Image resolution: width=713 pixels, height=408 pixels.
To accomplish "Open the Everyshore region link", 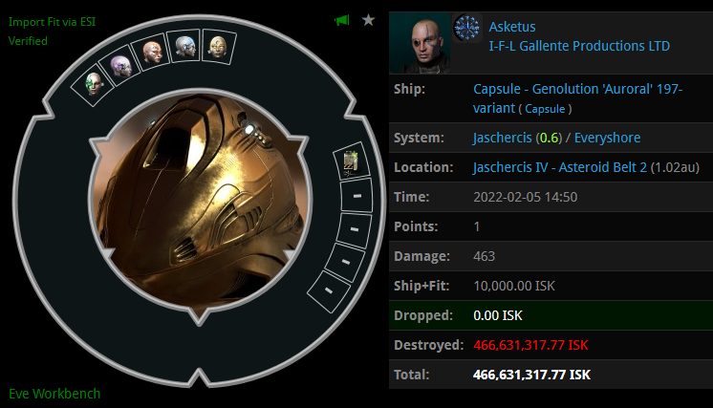I will point(608,138).
